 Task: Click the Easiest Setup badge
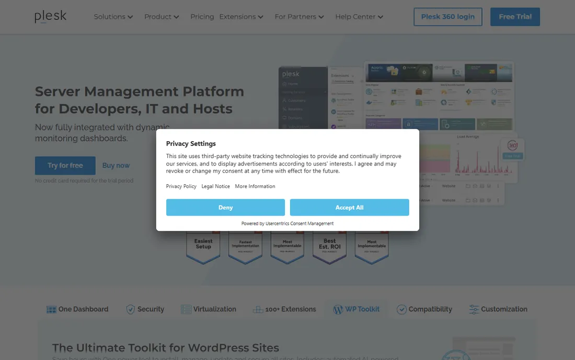203,248
